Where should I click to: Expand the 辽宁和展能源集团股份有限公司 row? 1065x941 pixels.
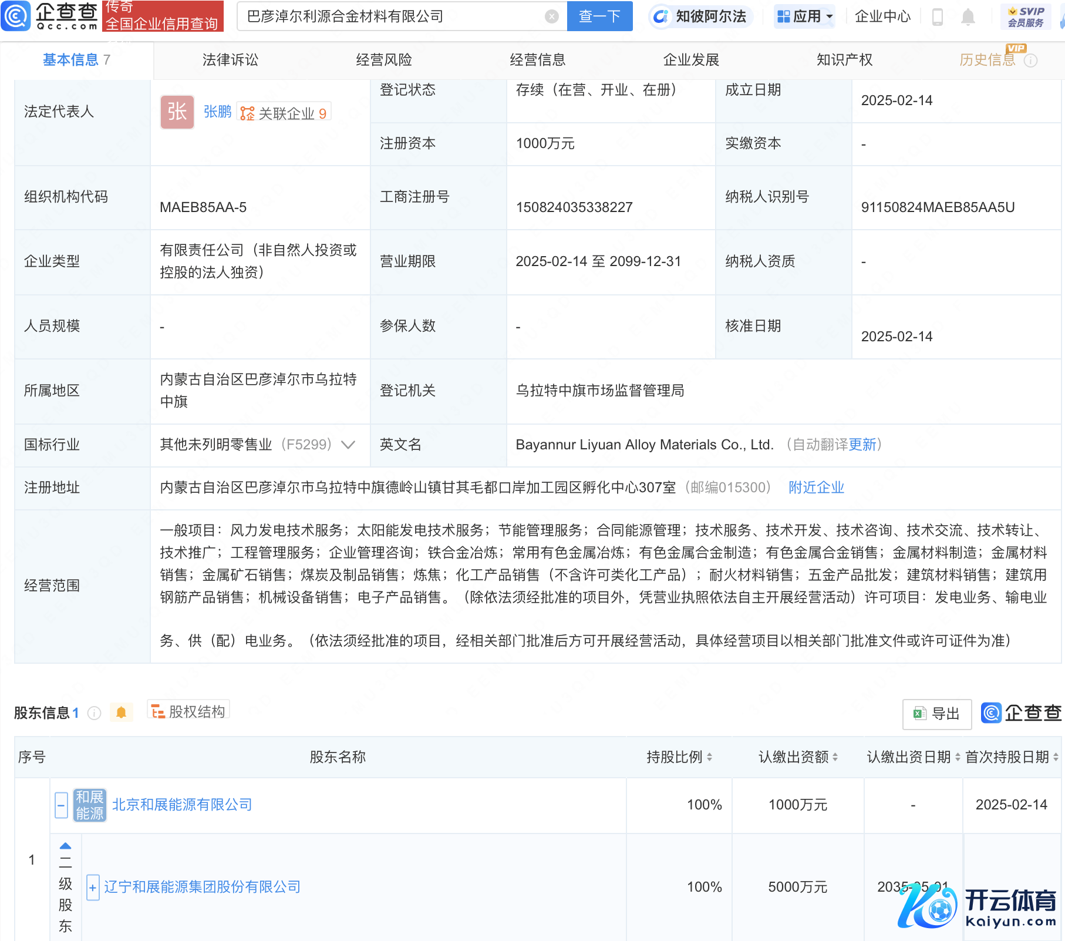pos(93,887)
